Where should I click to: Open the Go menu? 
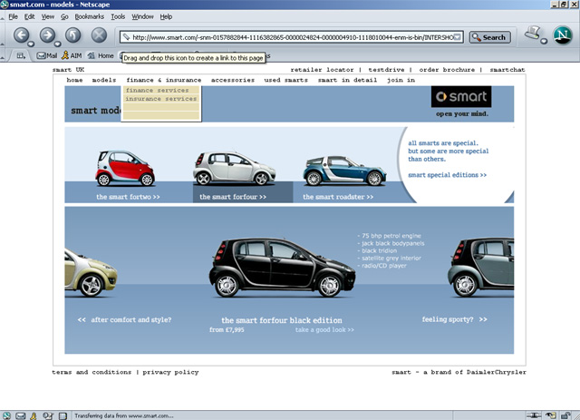[x=64, y=16]
